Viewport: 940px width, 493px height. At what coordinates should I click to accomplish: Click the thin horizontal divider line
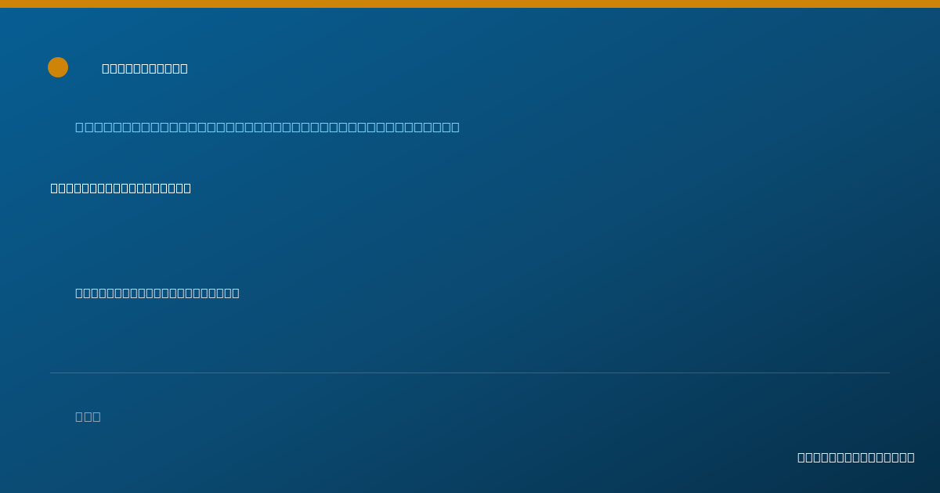pos(470,372)
